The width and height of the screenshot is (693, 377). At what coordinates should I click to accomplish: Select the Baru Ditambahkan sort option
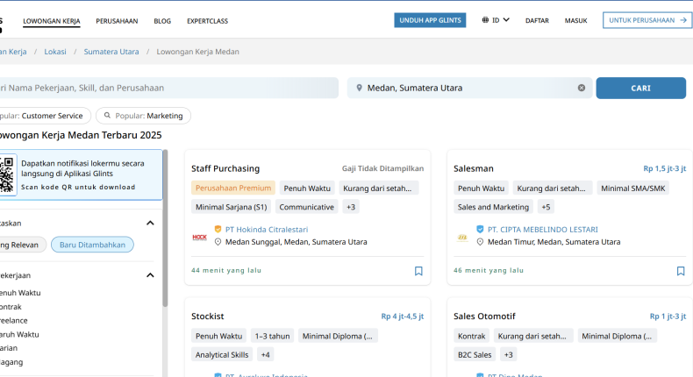coord(92,245)
